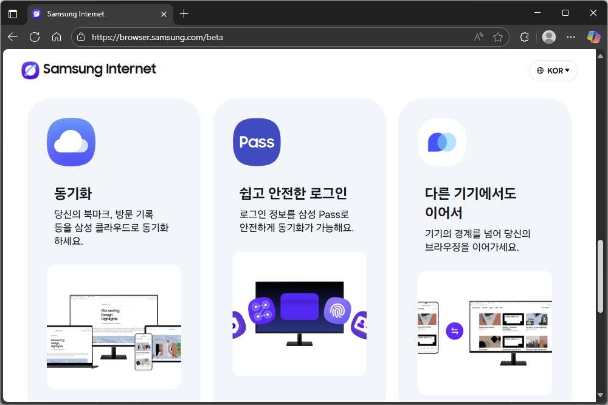Click the vertical scrollbar thumb
This screenshot has width=608, height=405.
point(600,276)
